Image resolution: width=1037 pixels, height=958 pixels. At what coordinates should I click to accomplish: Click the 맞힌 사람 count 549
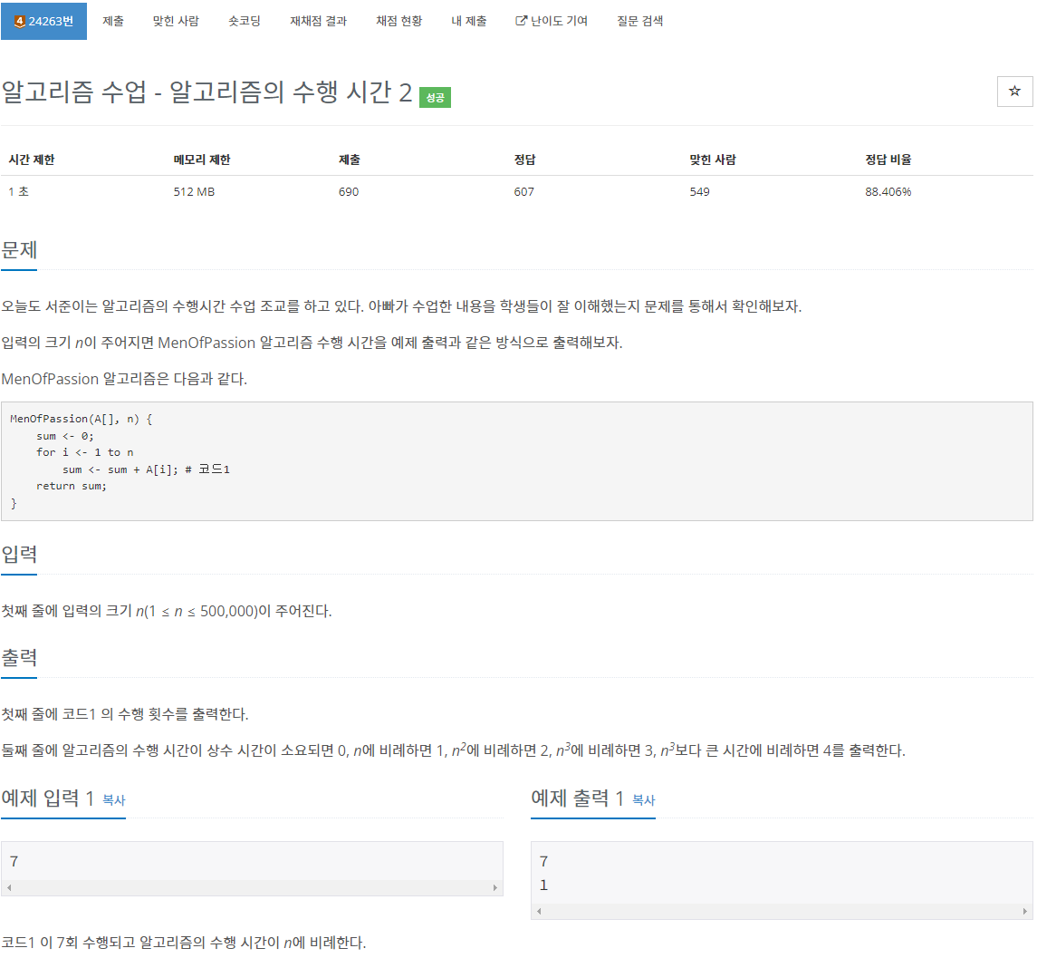click(x=700, y=191)
